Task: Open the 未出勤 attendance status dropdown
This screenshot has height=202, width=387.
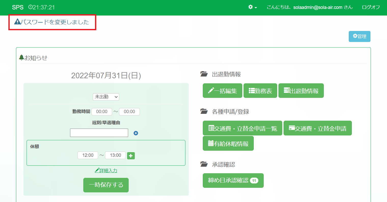Action: (x=106, y=97)
